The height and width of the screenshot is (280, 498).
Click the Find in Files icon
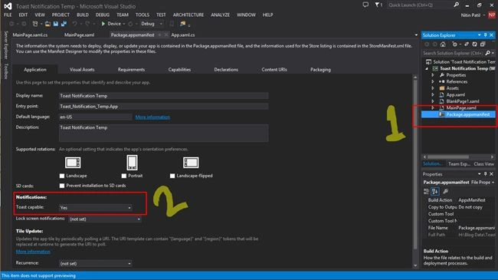click(x=182, y=24)
